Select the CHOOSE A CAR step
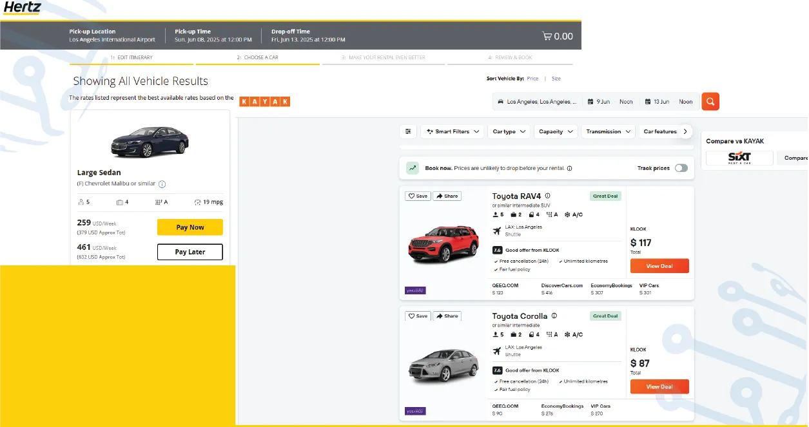 (258, 57)
